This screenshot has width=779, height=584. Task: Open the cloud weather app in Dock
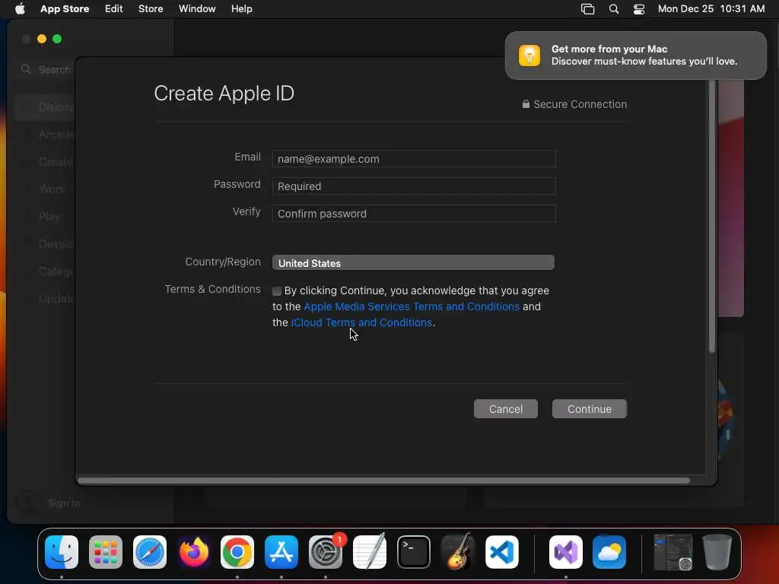[609, 552]
